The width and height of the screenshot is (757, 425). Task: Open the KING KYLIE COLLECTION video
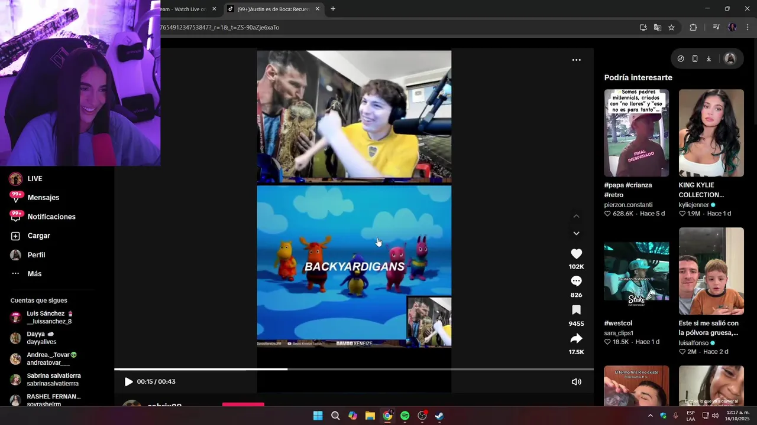(x=711, y=133)
